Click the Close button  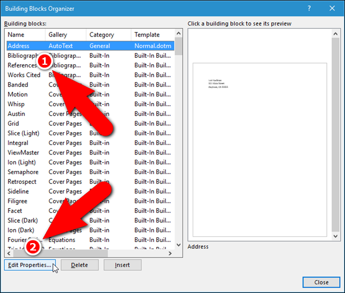point(321,282)
